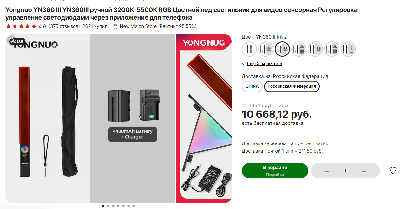
Task: Increase quantity with the plus button
Action: [364, 171]
